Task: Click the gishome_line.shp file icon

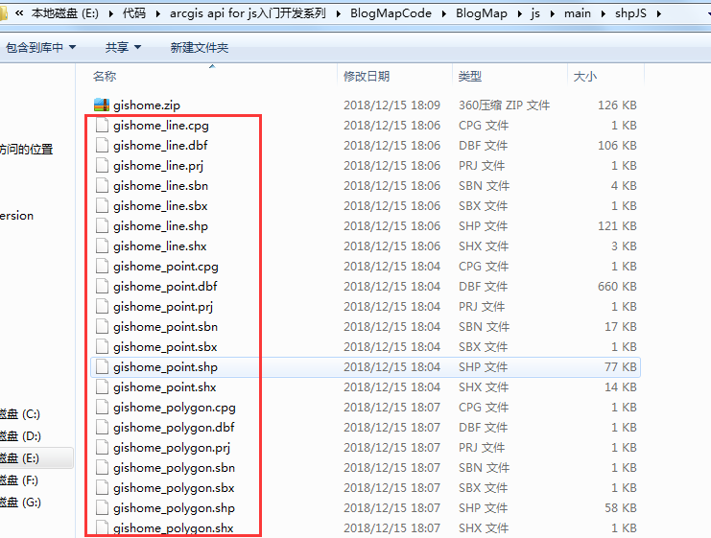Action: (102, 225)
